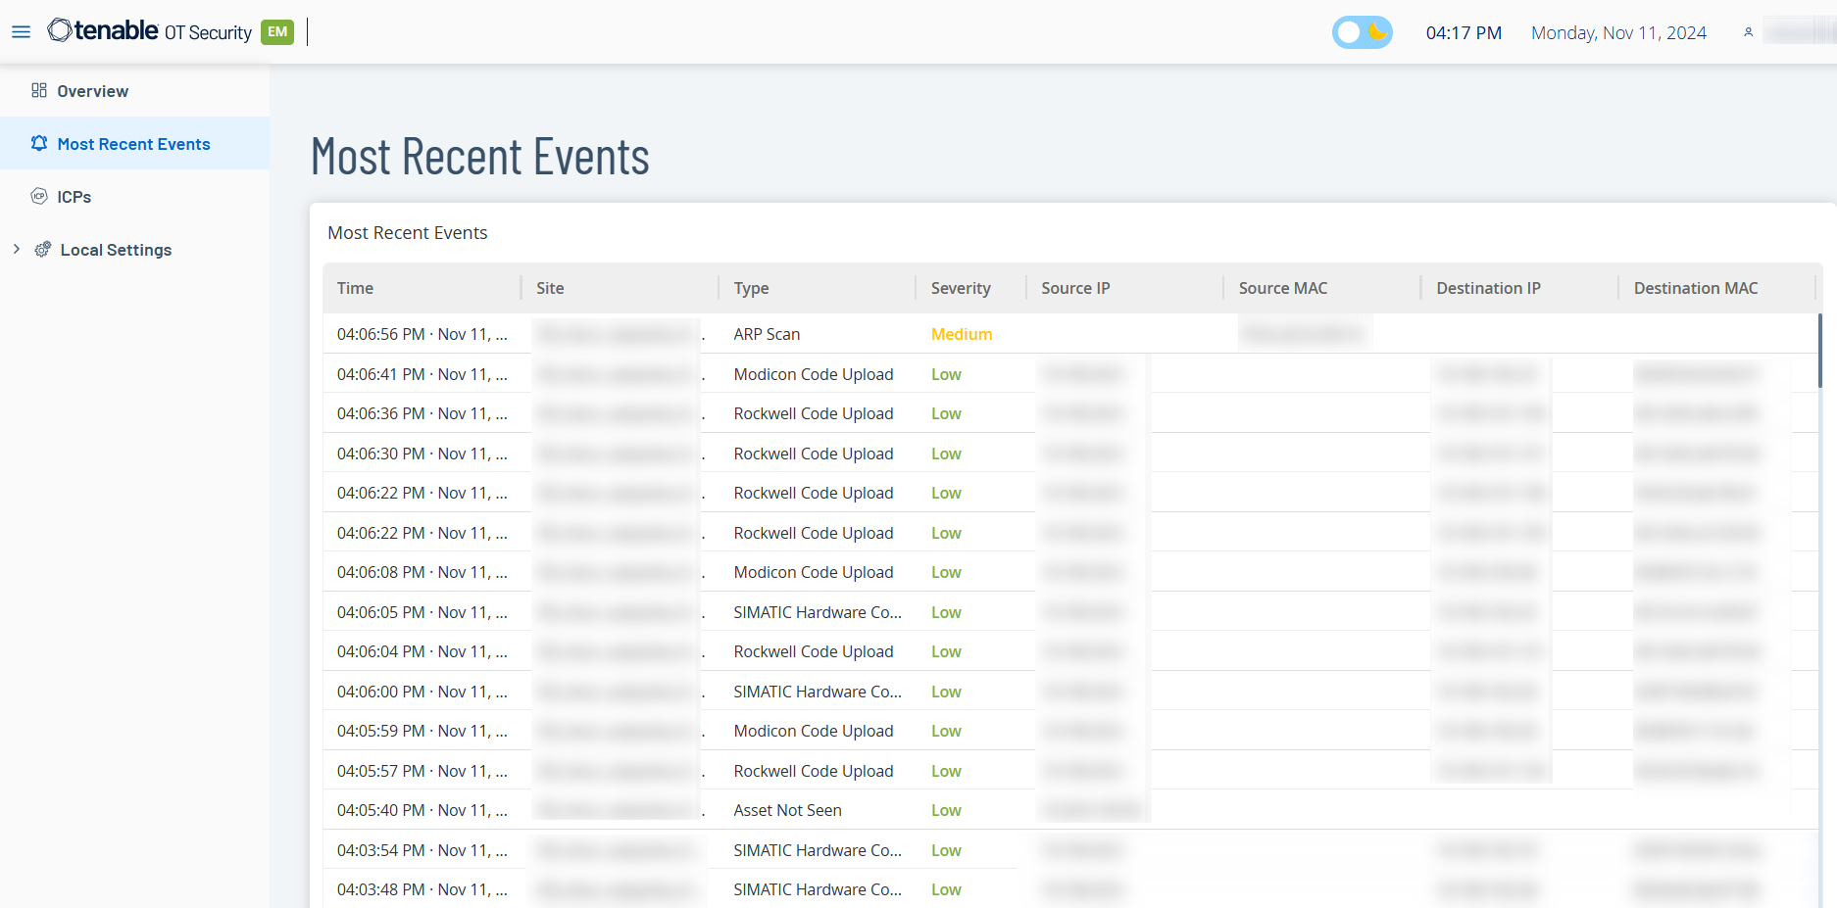Screen dimensions: 1837x908
Task: Sort by the Severity column header
Action: point(960,288)
